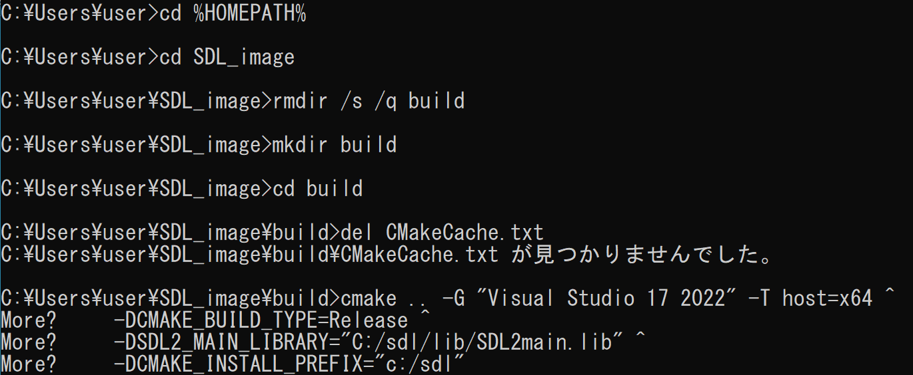Image resolution: width=913 pixels, height=375 pixels.
Task: Click the 'del CMakeCache.txt' command
Action: (x=442, y=233)
